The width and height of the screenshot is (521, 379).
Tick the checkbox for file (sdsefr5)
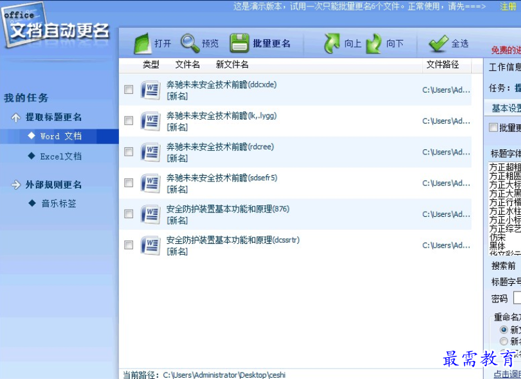129,183
